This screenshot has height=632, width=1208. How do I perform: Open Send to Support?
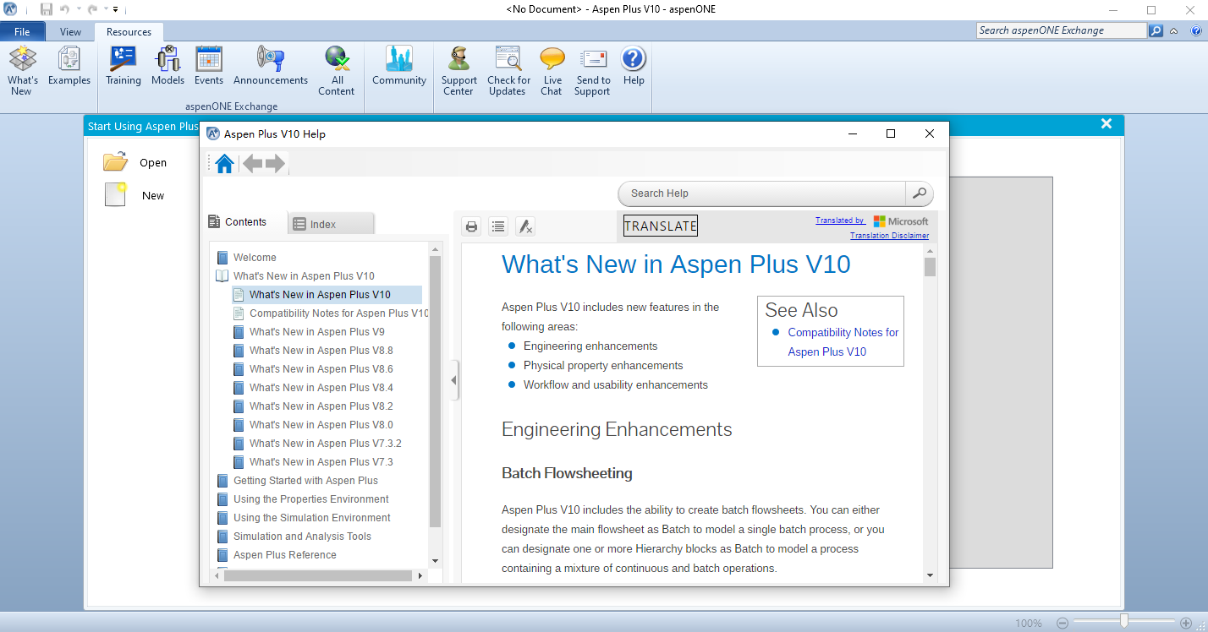(592, 66)
